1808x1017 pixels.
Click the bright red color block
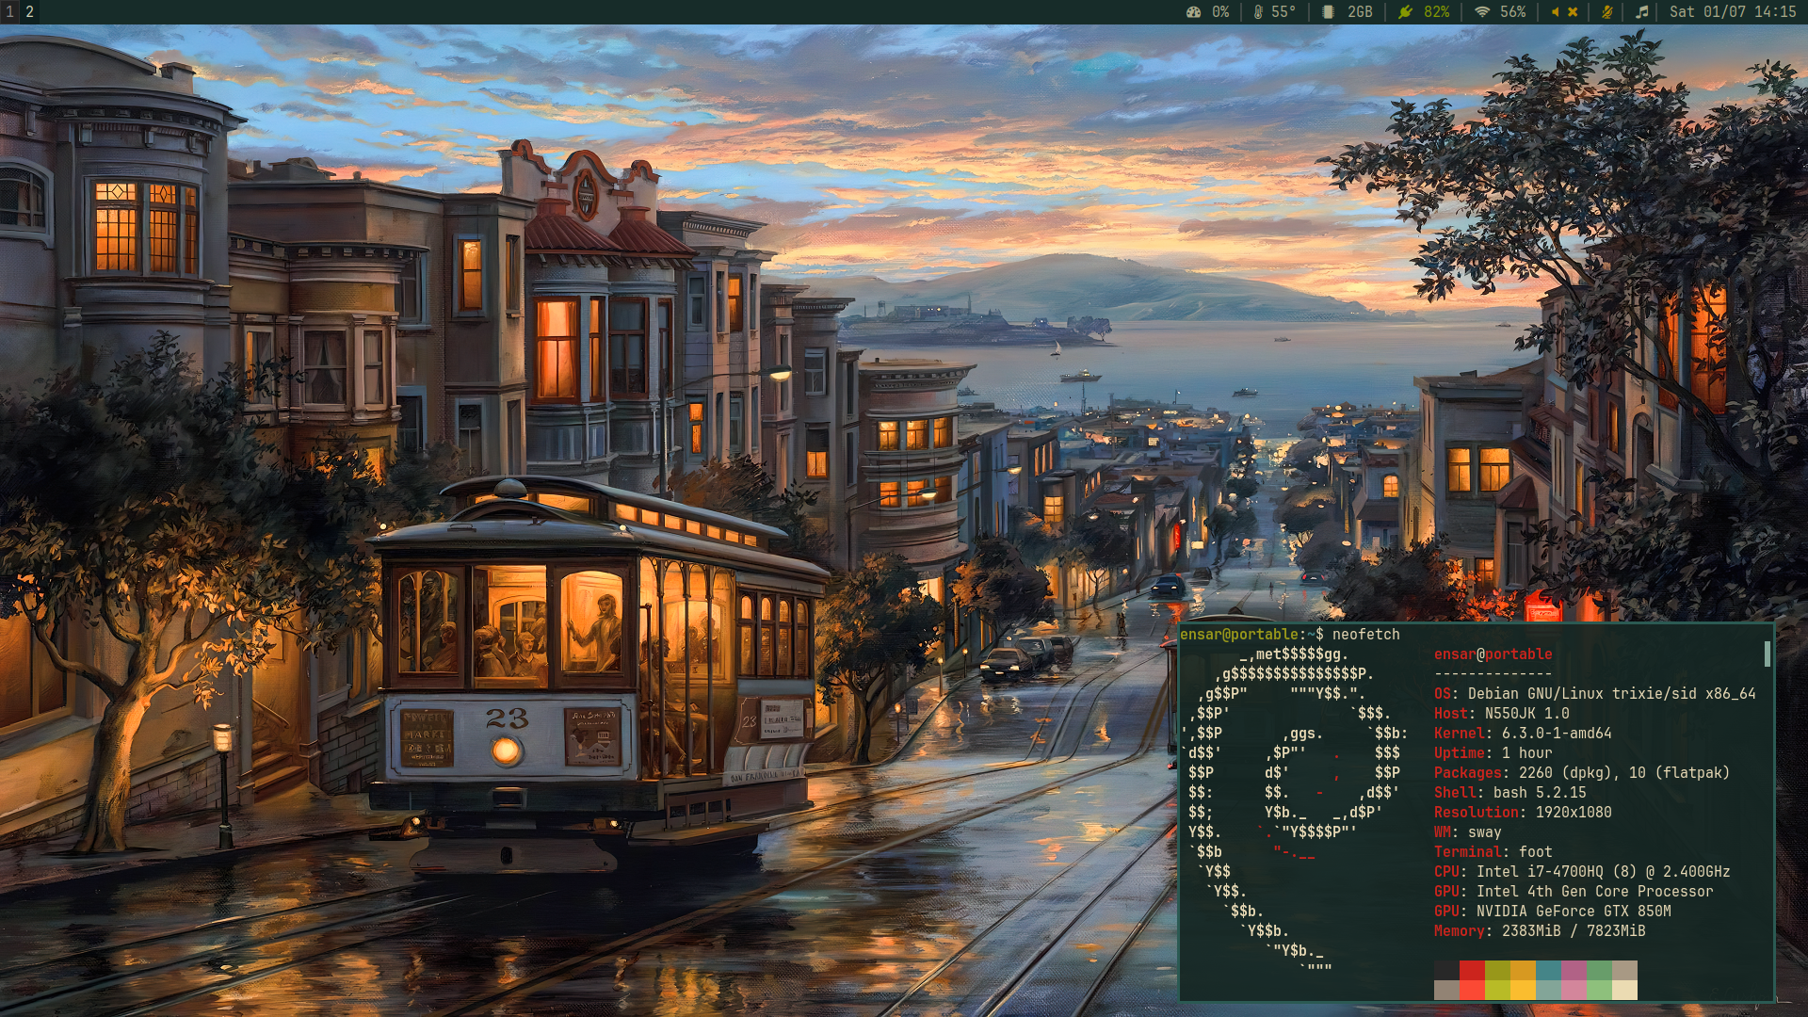(1472, 990)
